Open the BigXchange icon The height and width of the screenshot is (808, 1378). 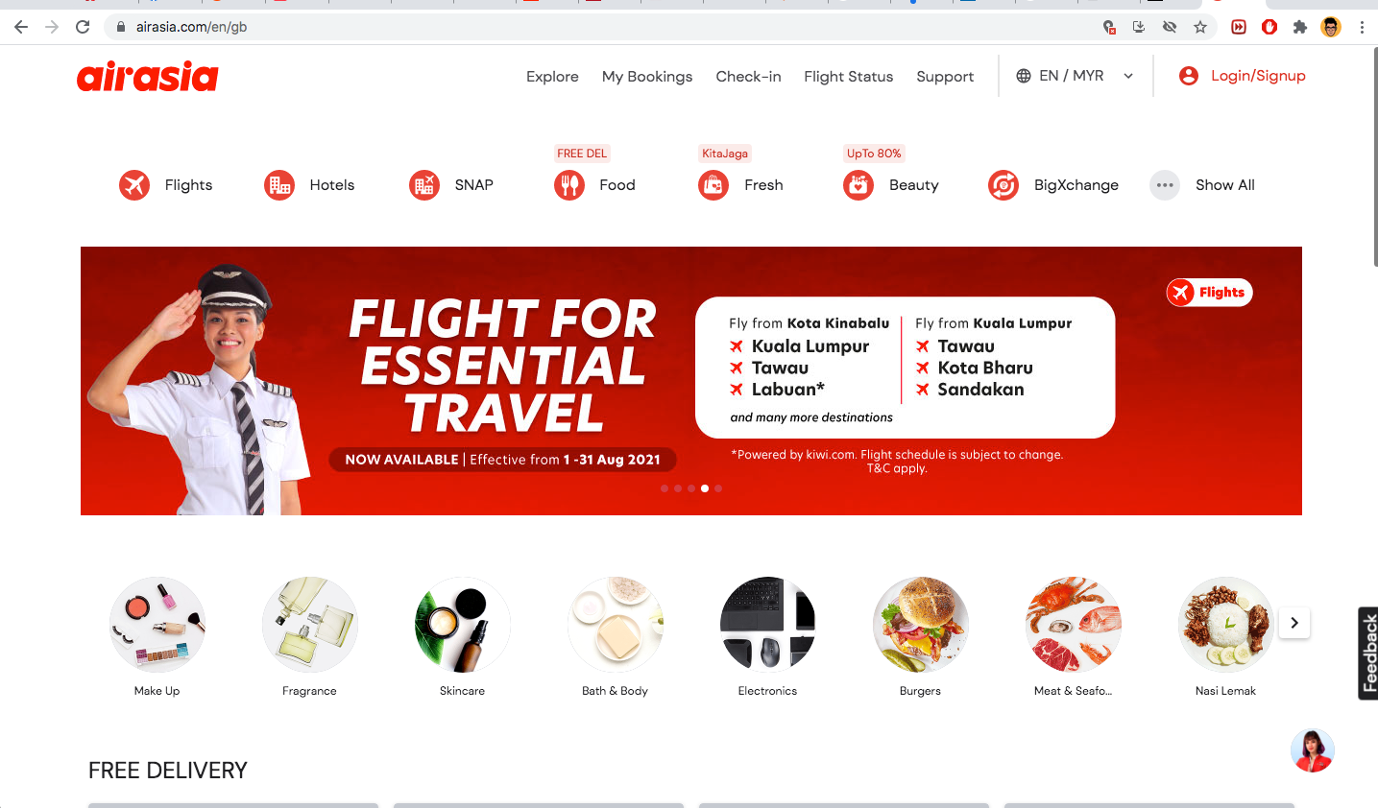(1003, 184)
